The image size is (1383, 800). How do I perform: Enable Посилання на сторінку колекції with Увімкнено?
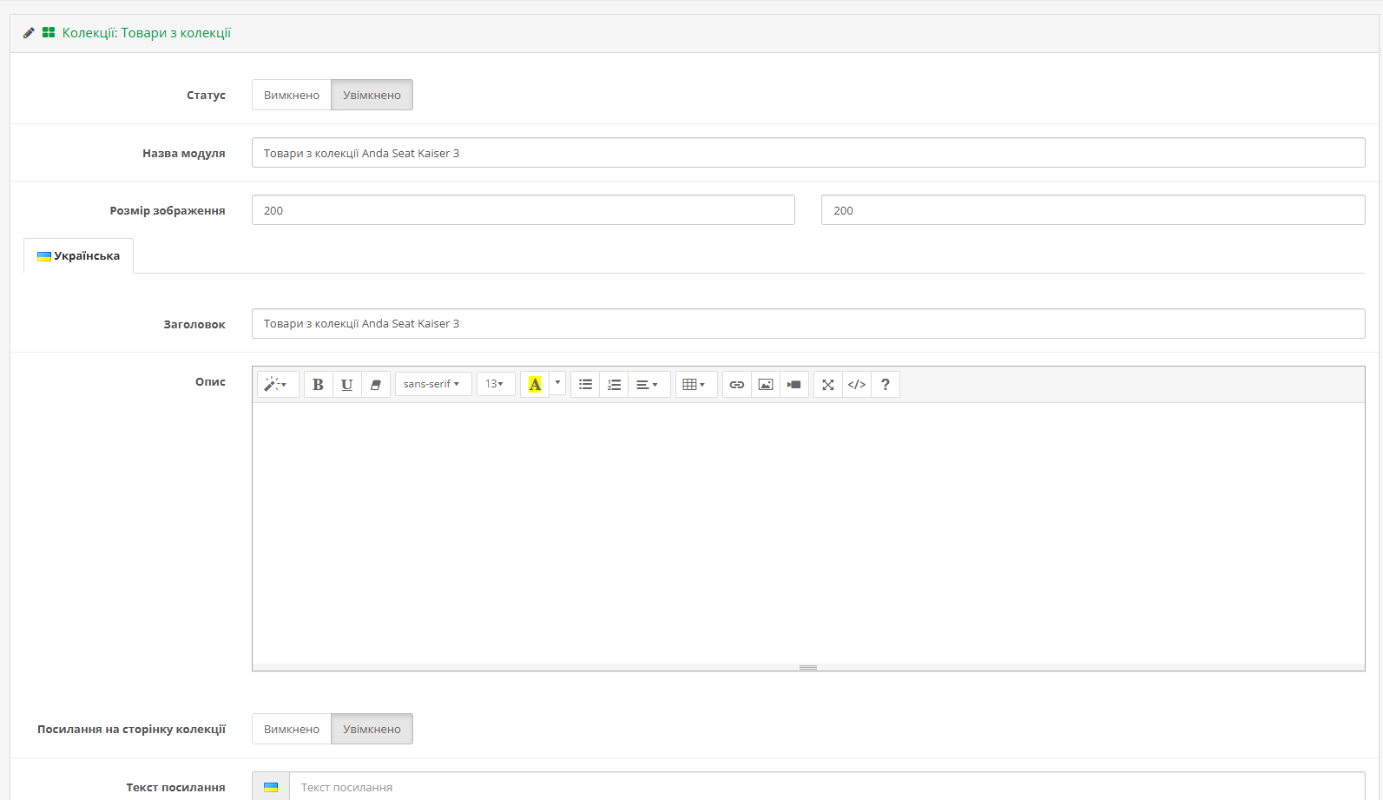pos(372,729)
